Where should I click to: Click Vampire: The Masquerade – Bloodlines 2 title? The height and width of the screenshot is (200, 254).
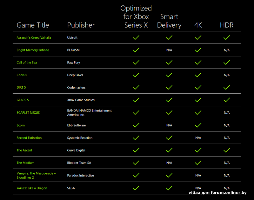click(x=36, y=175)
